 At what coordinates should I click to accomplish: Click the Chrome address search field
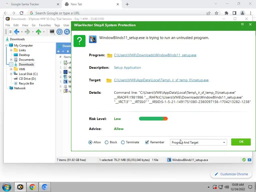click(116, 13)
